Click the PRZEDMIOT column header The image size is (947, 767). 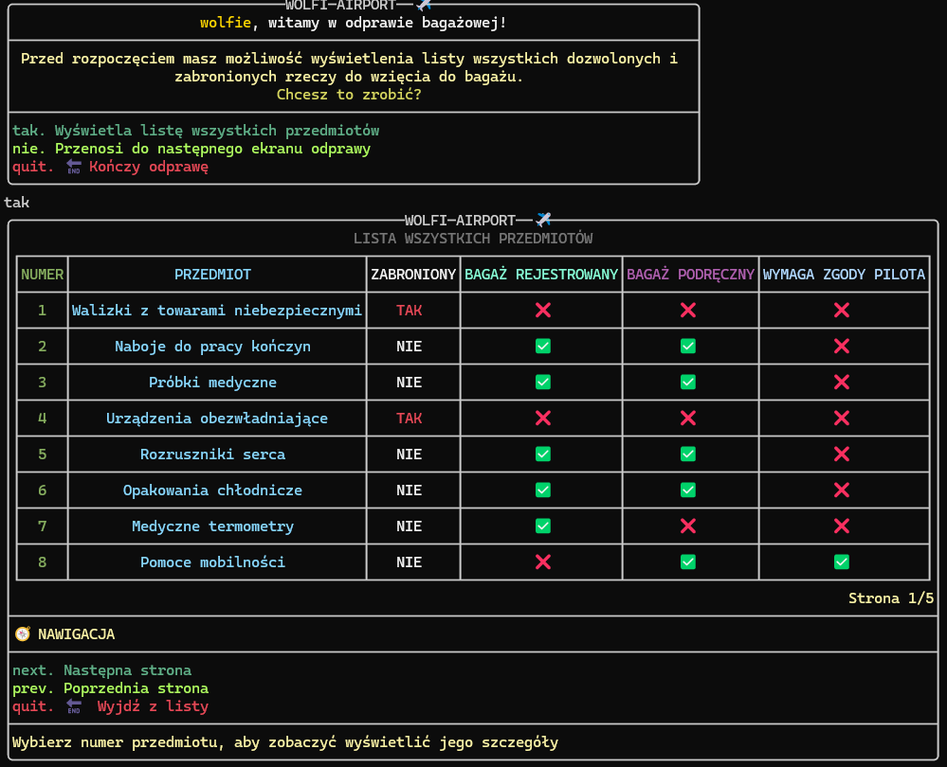tap(212, 275)
